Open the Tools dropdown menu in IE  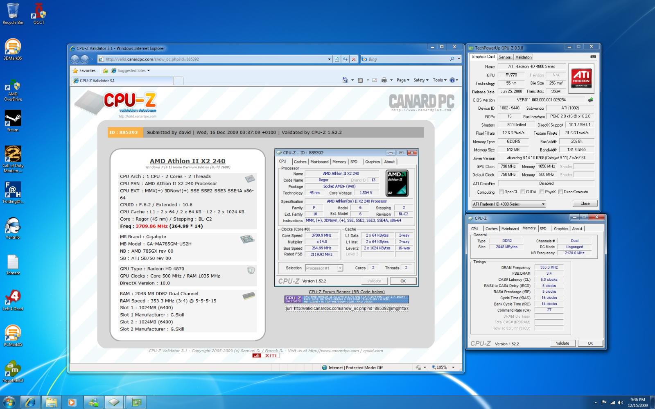440,80
